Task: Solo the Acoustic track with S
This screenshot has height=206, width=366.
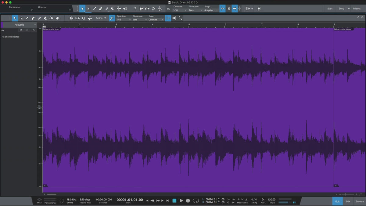Action: [x=27, y=30]
